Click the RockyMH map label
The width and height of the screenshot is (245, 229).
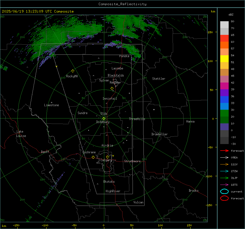(x=72, y=76)
